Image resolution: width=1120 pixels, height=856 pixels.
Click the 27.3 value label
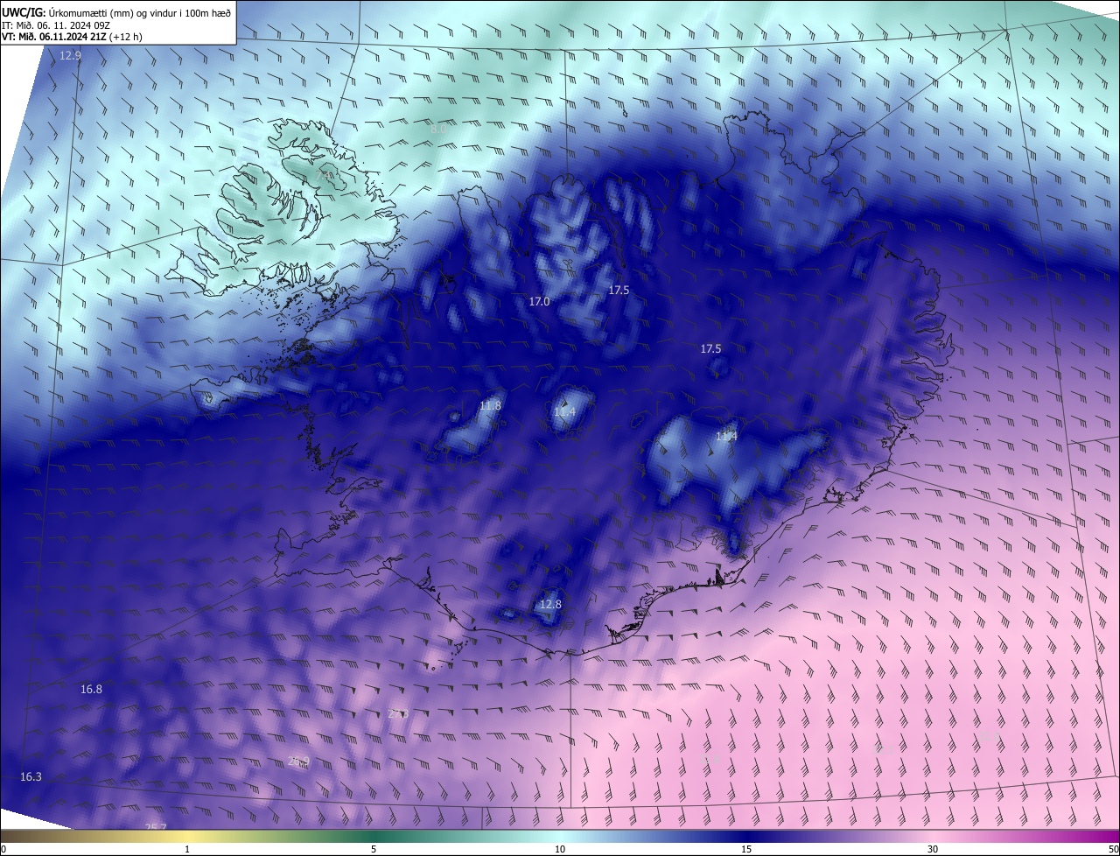[398, 713]
